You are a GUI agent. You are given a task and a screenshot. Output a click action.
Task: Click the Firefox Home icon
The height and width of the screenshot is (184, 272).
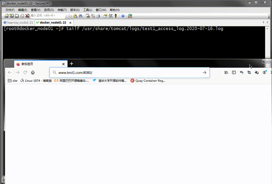(33, 72)
